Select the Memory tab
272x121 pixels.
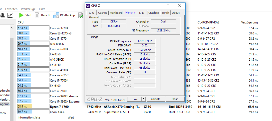click(x=130, y=12)
